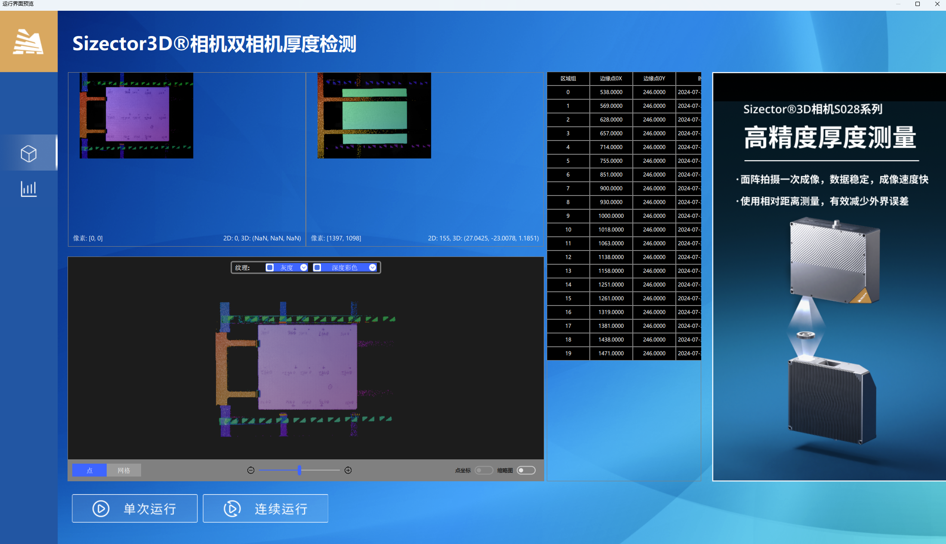Screen dimensions: 946x544
Task: Click region group number 5 cell
Action: (x=568, y=161)
